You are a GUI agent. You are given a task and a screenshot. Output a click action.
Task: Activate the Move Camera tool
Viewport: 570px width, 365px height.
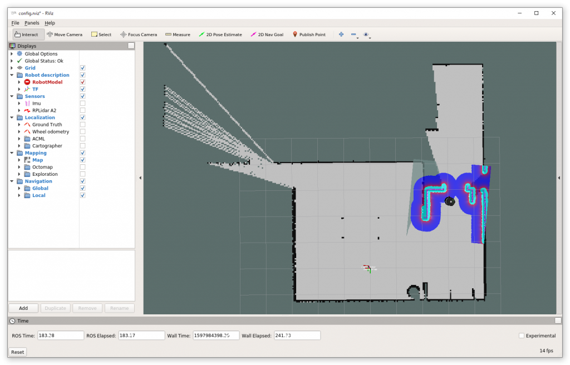click(65, 34)
